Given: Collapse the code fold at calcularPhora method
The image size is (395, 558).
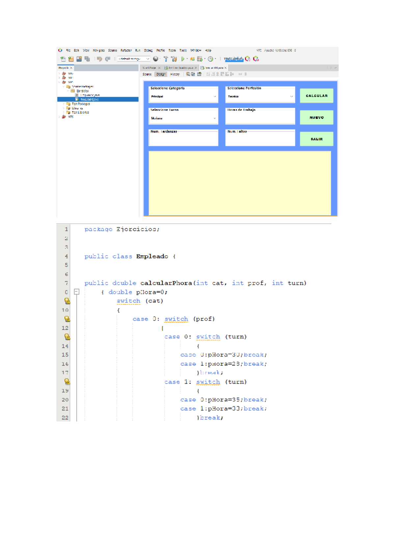Looking at the screenshot, I should tap(77, 292).
